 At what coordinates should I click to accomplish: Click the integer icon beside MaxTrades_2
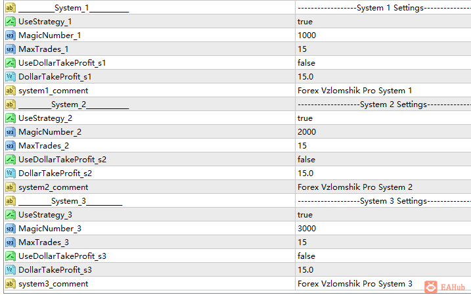pos(10,146)
